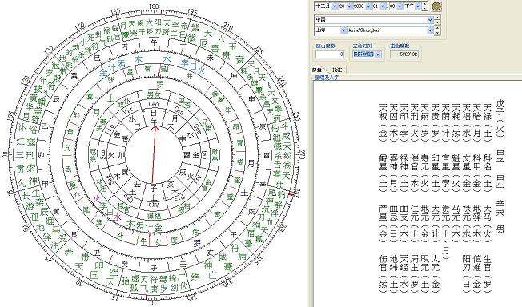Open the month dropdown showing 十二月
The image size is (522, 307).
point(327,6)
